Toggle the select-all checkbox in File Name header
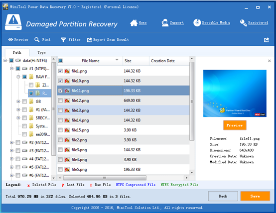The image size is (276, 213). [60, 61]
